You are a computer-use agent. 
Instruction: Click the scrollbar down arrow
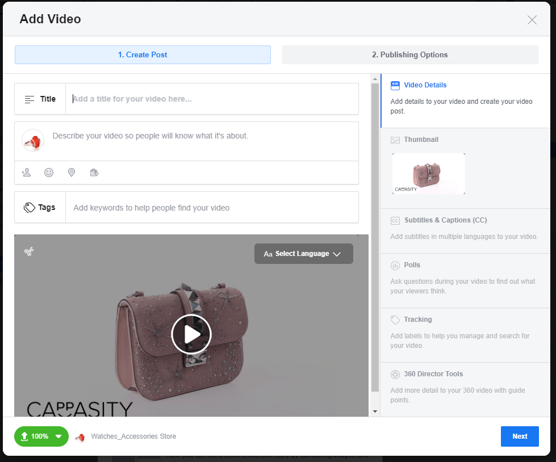coord(375,411)
